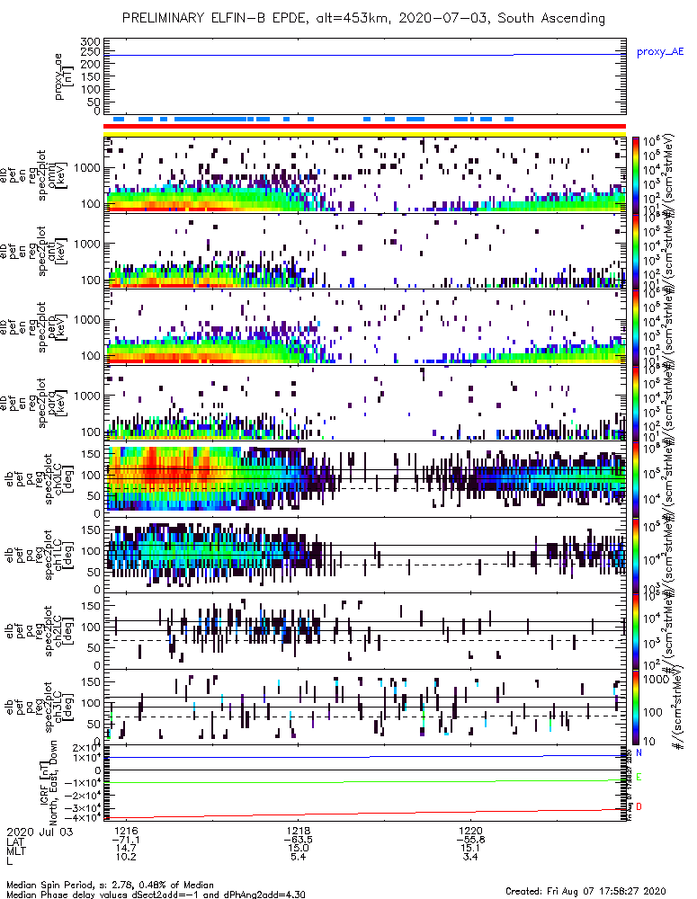697x899 pixels.
Task: Click the blue N legend letter
Action: tap(639, 752)
